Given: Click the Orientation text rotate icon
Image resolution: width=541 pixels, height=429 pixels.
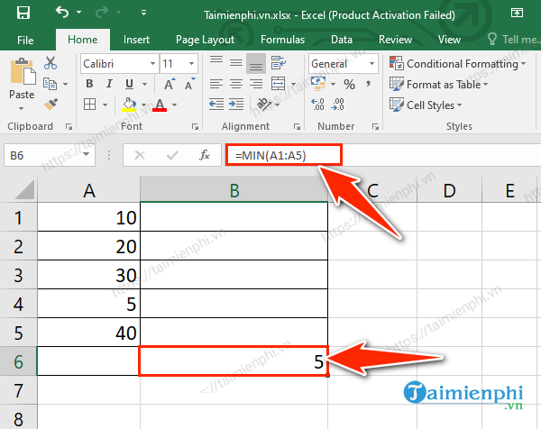Looking at the screenshot, I should pos(264,105).
